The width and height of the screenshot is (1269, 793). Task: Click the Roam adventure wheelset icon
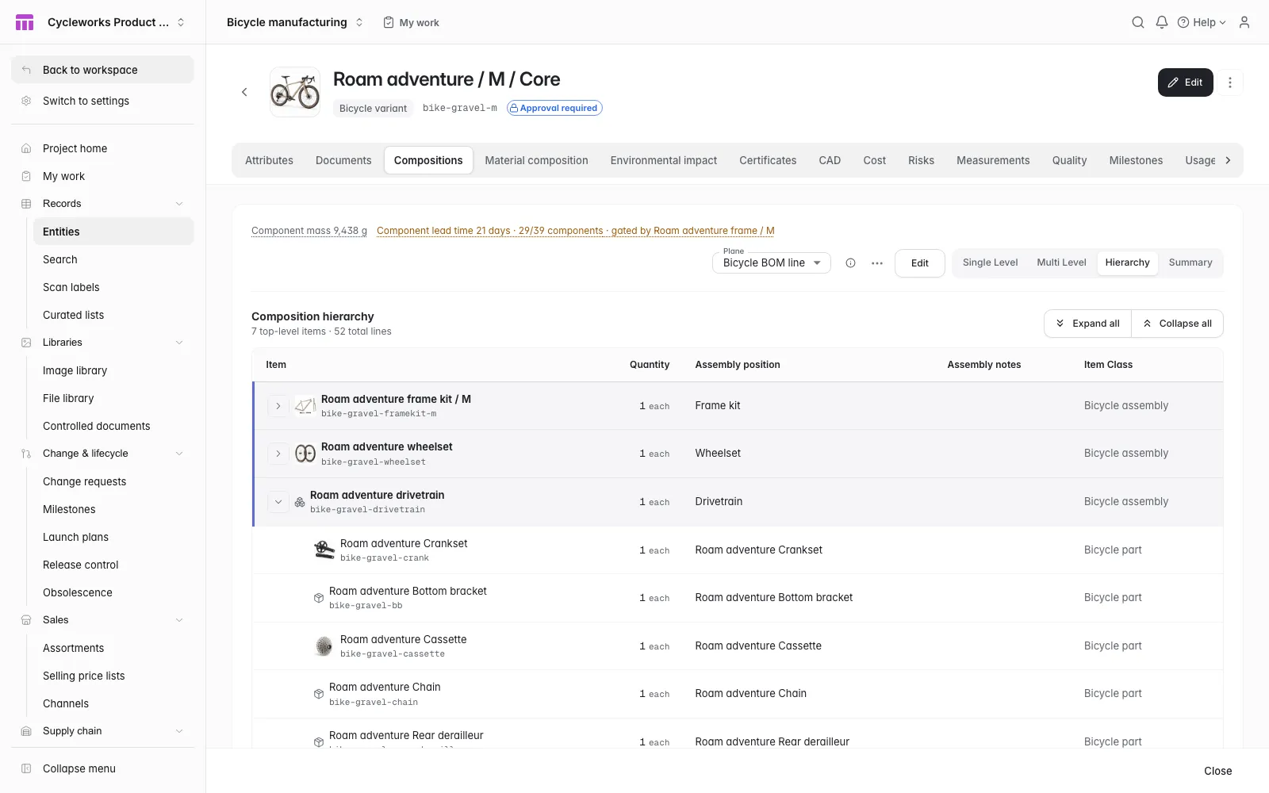[305, 454]
